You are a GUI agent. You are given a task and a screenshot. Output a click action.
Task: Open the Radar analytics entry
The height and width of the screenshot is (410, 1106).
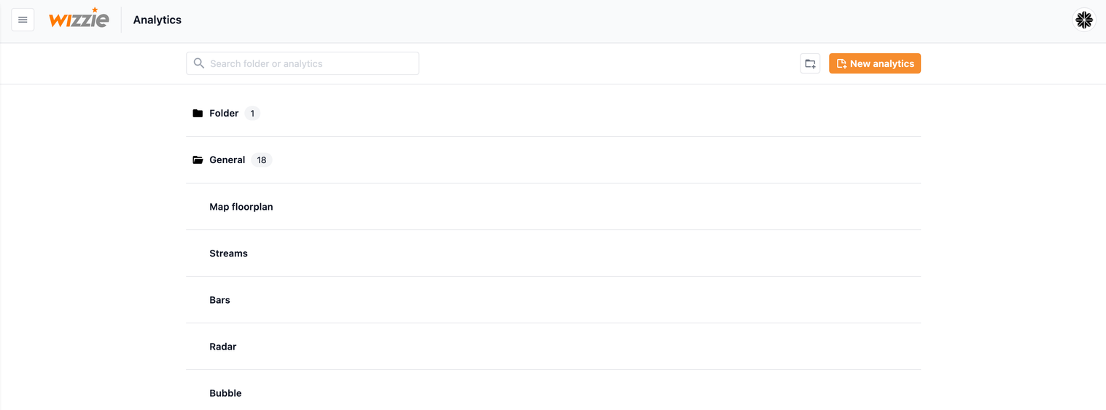click(x=222, y=347)
